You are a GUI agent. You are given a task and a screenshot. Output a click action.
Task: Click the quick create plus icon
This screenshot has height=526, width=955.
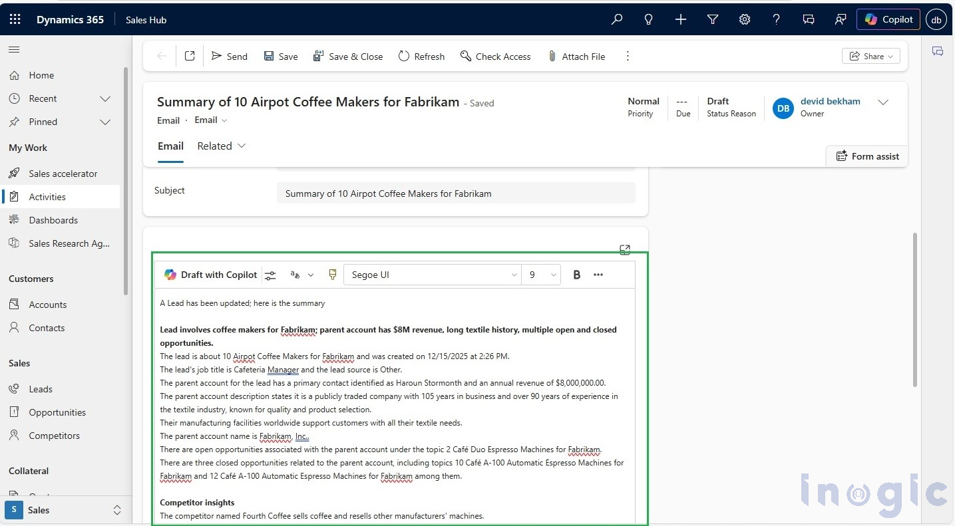pos(680,19)
